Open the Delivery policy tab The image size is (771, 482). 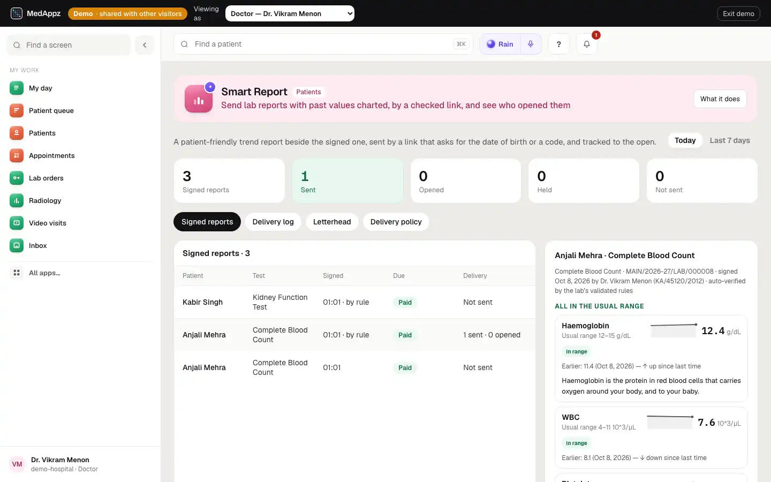point(396,222)
